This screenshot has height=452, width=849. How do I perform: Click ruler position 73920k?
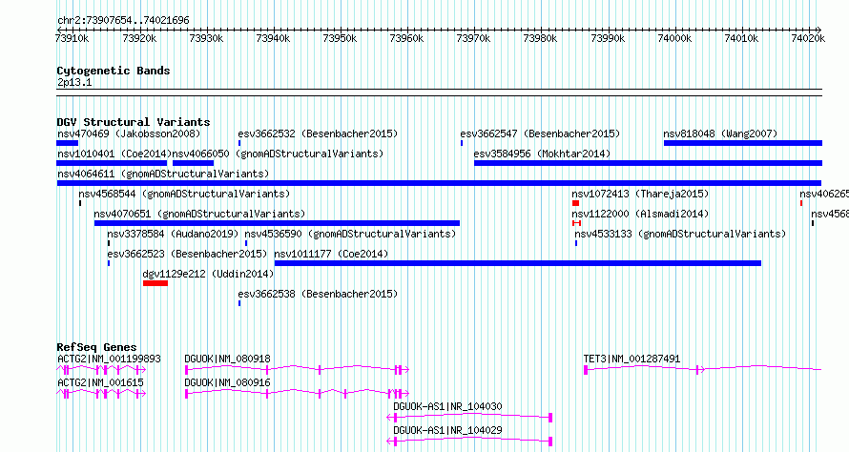point(139,38)
